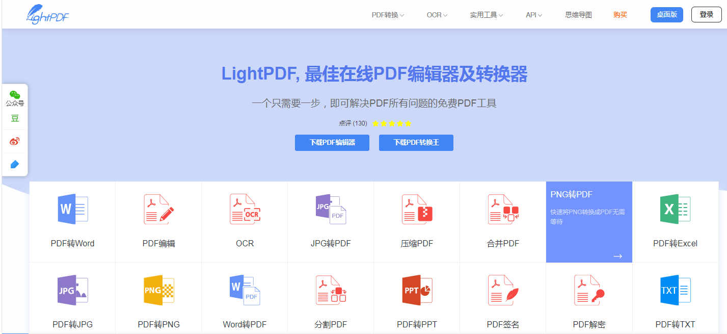The image size is (727, 334).
Task: Open the orange 购买 menu item
Action: pyautogui.click(x=620, y=15)
